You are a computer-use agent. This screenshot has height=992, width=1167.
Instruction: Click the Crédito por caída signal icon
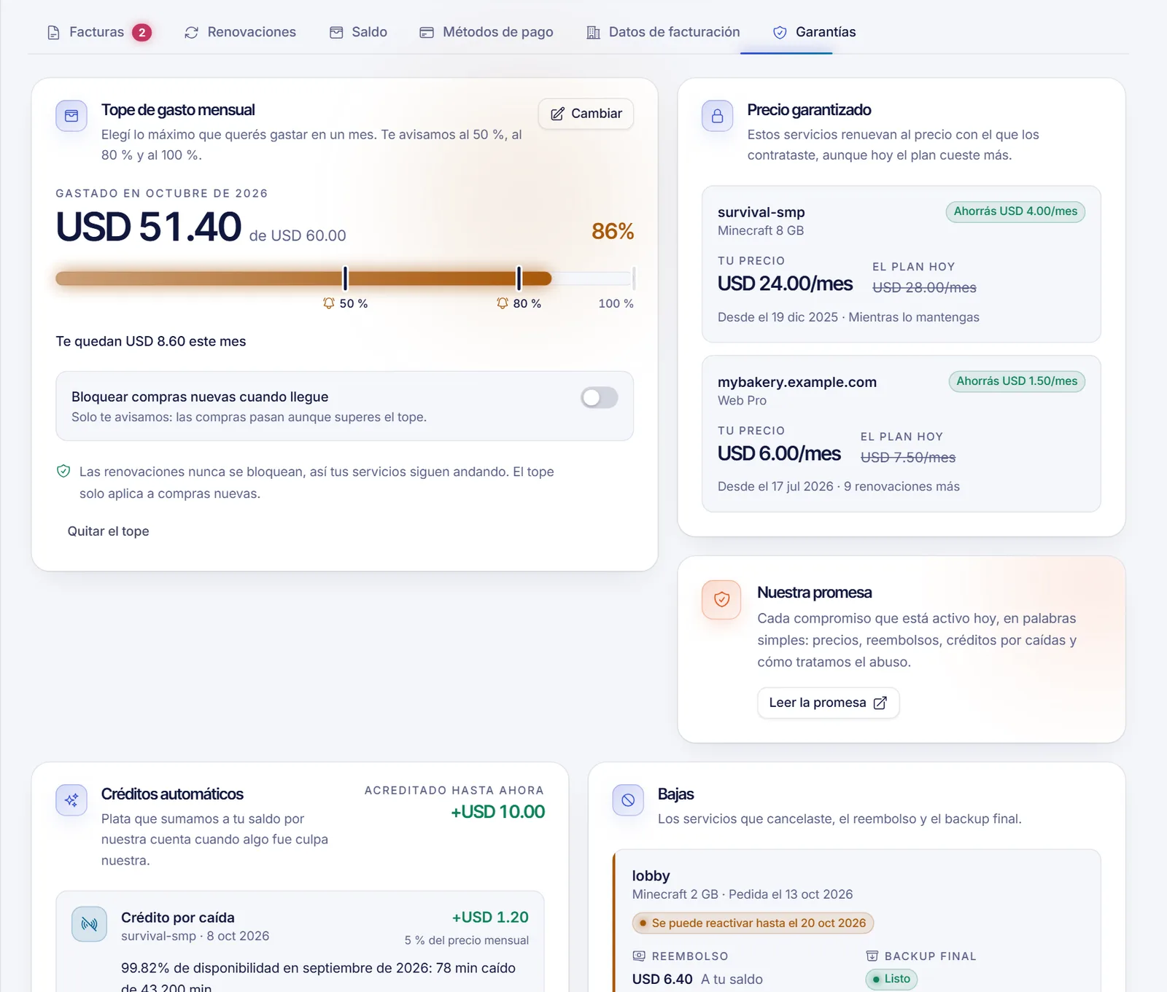pos(90,924)
